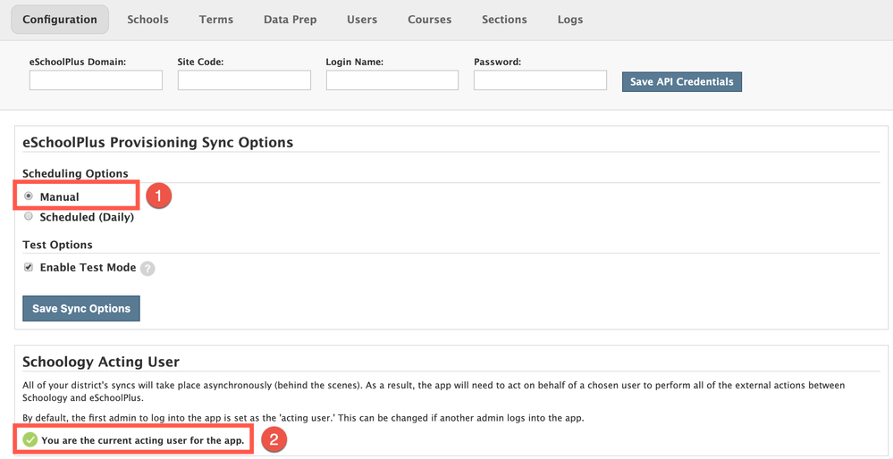Switch to the Schools tab
Screen dimensions: 893x459
click(148, 20)
